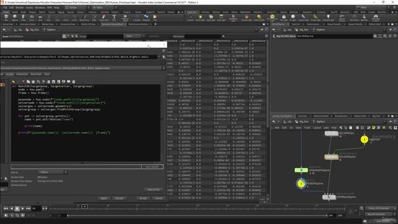Select the Font shelf tool
This screenshot has height=224, width=398.
(x=114, y=17)
